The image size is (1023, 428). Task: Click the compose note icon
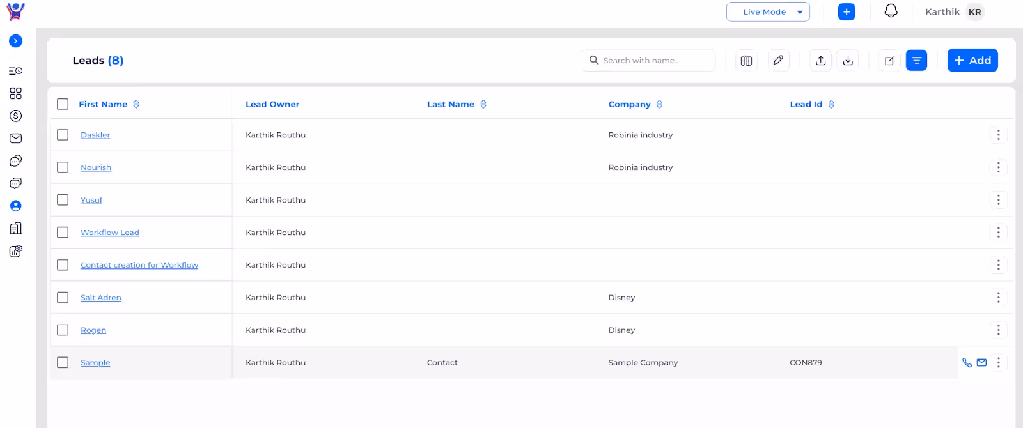(x=889, y=61)
